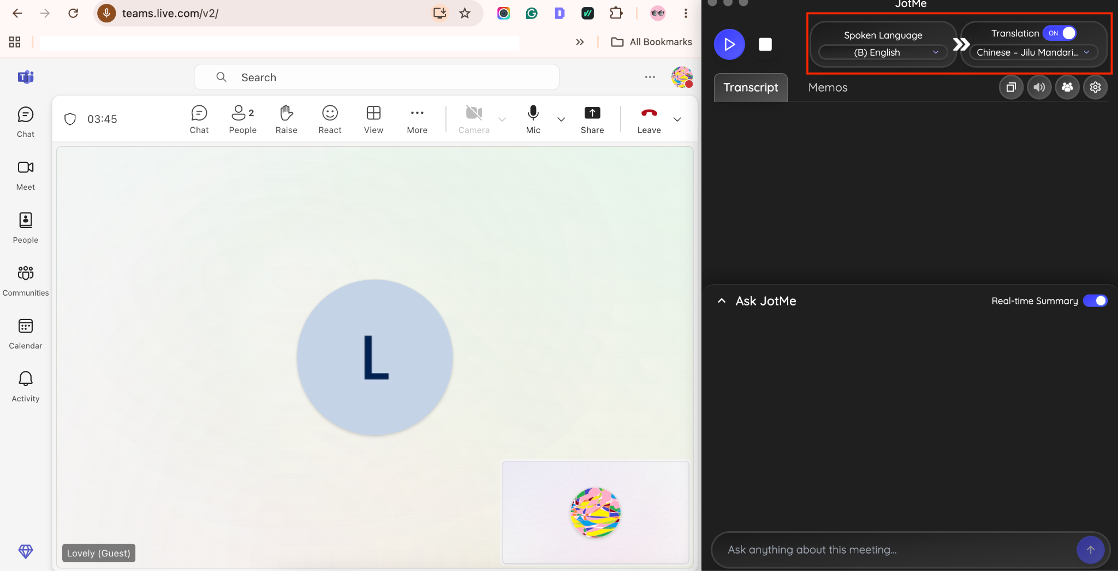The height and width of the screenshot is (571, 1118).
Task: Click install app icon in address bar
Action: 439,13
